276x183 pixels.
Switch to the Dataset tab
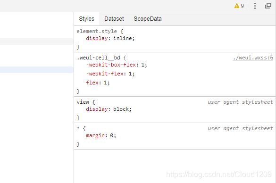(x=114, y=19)
